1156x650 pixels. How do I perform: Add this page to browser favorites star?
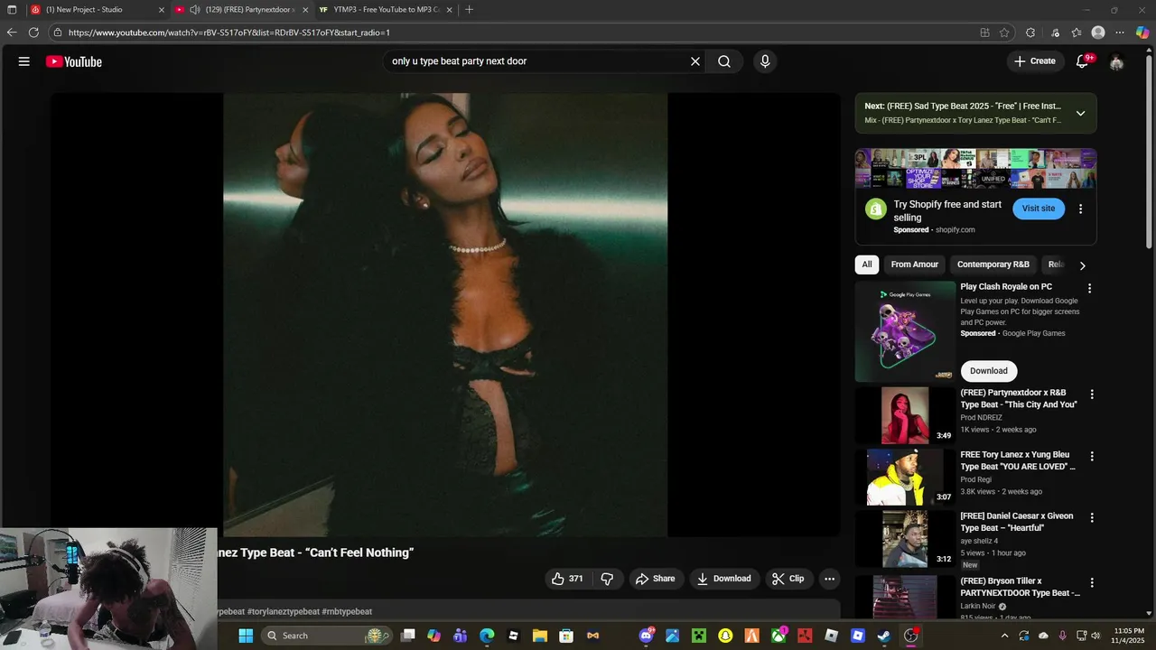pos(1004,32)
